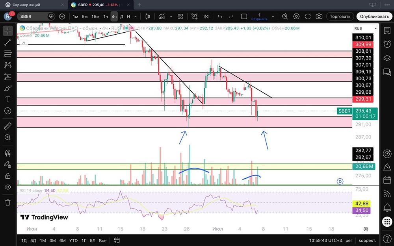Open the Fibonacci and Gann tools
Image resolution: width=394 pixels, height=246 pixels.
coord(8,54)
